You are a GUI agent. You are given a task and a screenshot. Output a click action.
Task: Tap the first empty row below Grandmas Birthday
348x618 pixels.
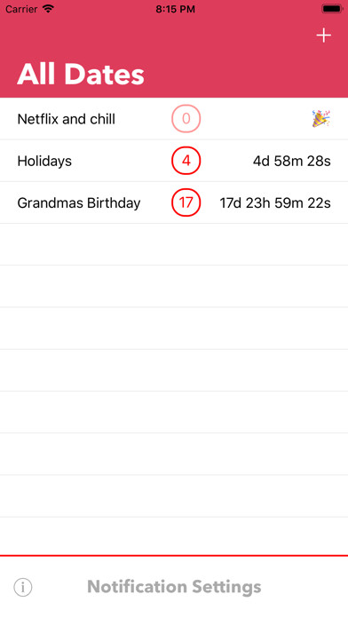point(174,244)
